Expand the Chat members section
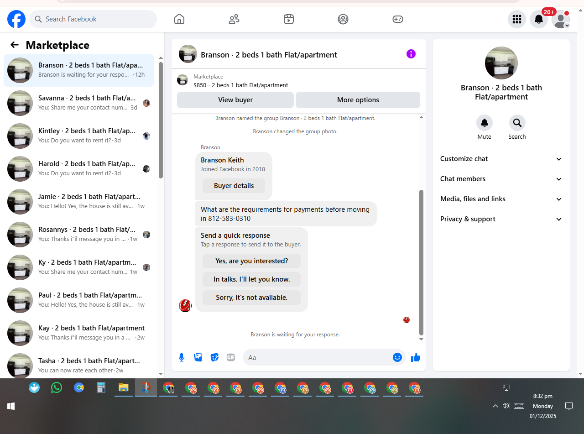The width and height of the screenshot is (584, 434). point(501,179)
